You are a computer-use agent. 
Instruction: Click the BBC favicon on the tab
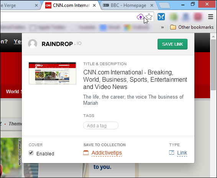pos(106,5)
